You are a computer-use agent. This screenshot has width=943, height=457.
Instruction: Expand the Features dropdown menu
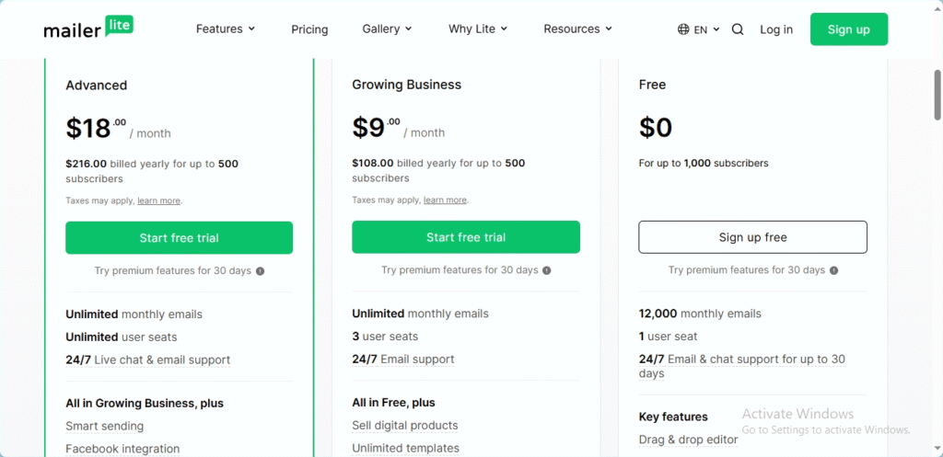(226, 29)
